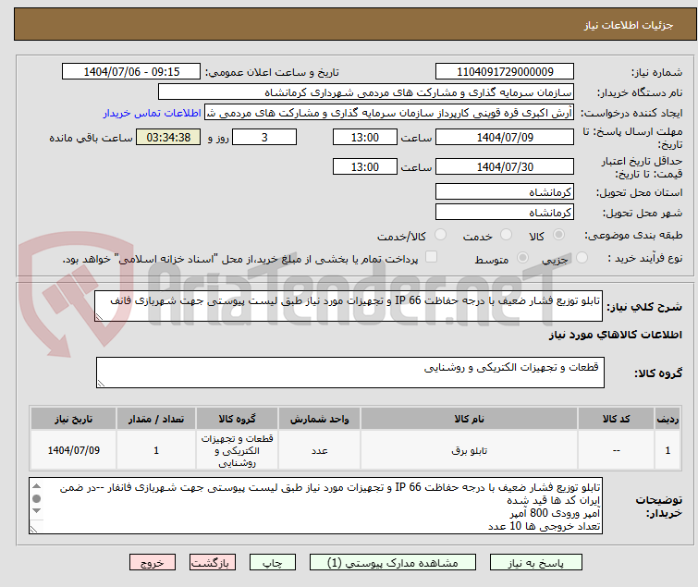698x587 pixels.
Task: Click the چاپ print button
Action: coord(273,563)
